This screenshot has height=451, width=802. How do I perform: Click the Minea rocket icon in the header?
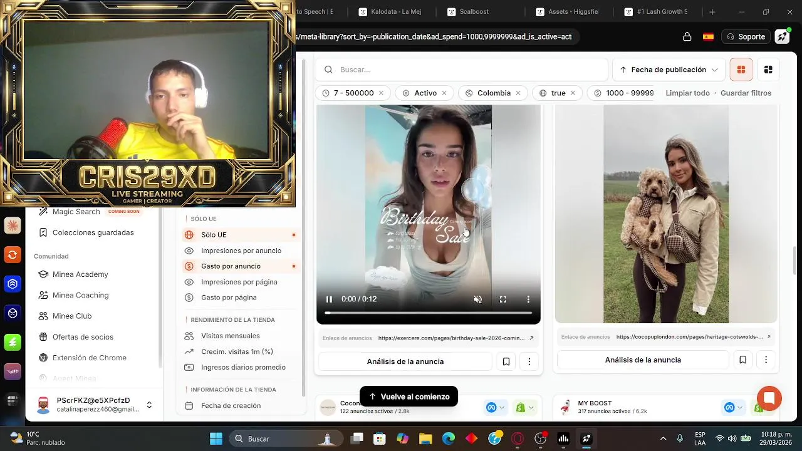pyautogui.click(x=782, y=37)
